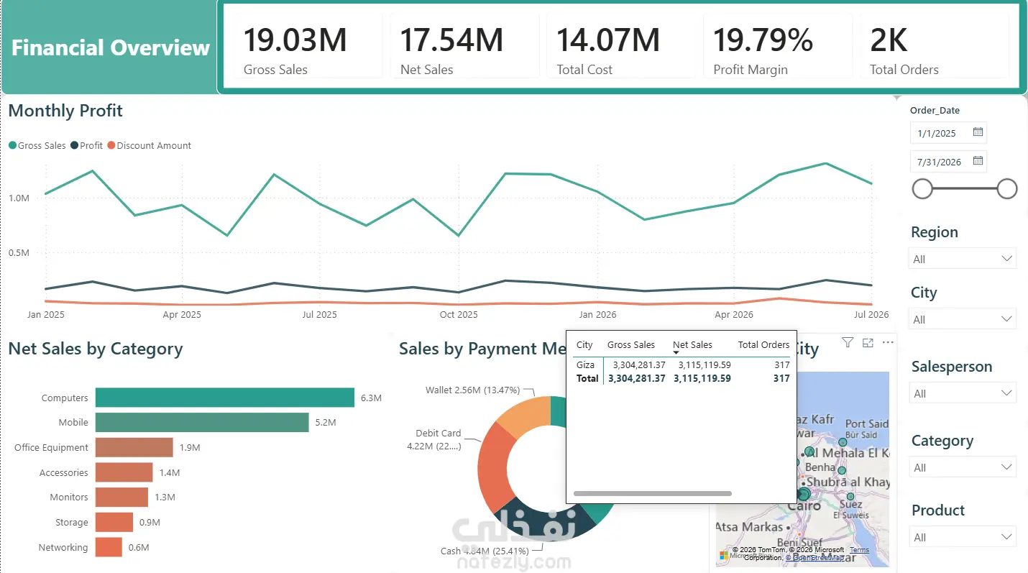Open focus mode for the map visual
The height and width of the screenshot is (573, 1028).
(x=868, y=343)
